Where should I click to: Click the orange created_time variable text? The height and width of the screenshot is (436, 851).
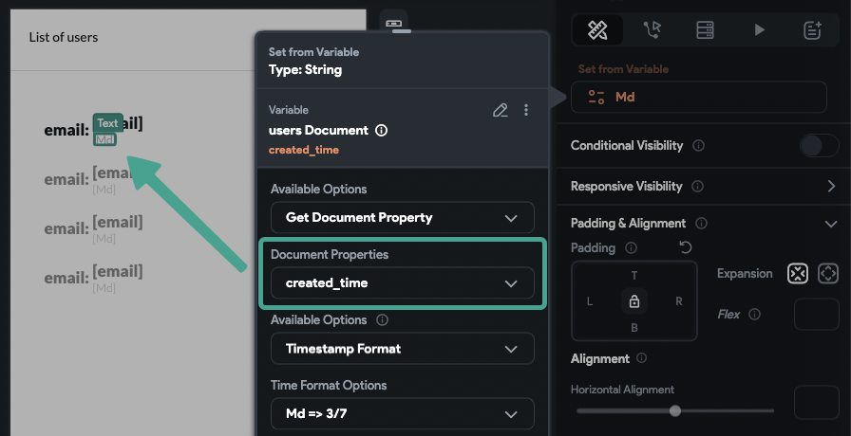click(304, 150)
